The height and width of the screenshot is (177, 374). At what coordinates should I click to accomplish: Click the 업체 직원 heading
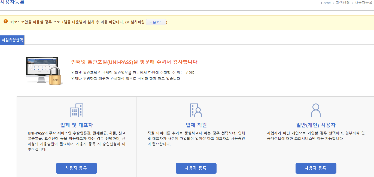click(196, 125)
